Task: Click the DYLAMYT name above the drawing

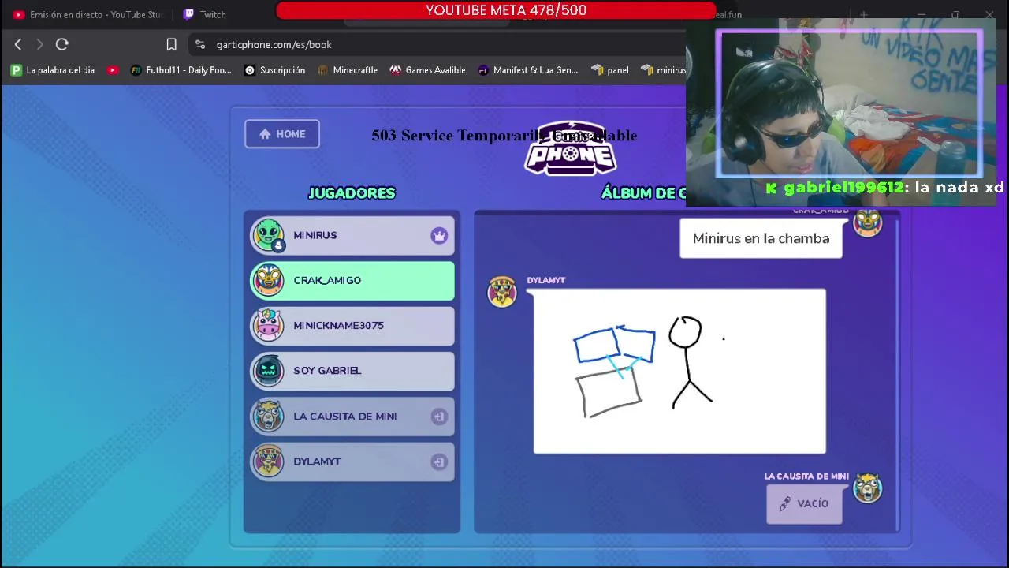Action: [546, 280]
